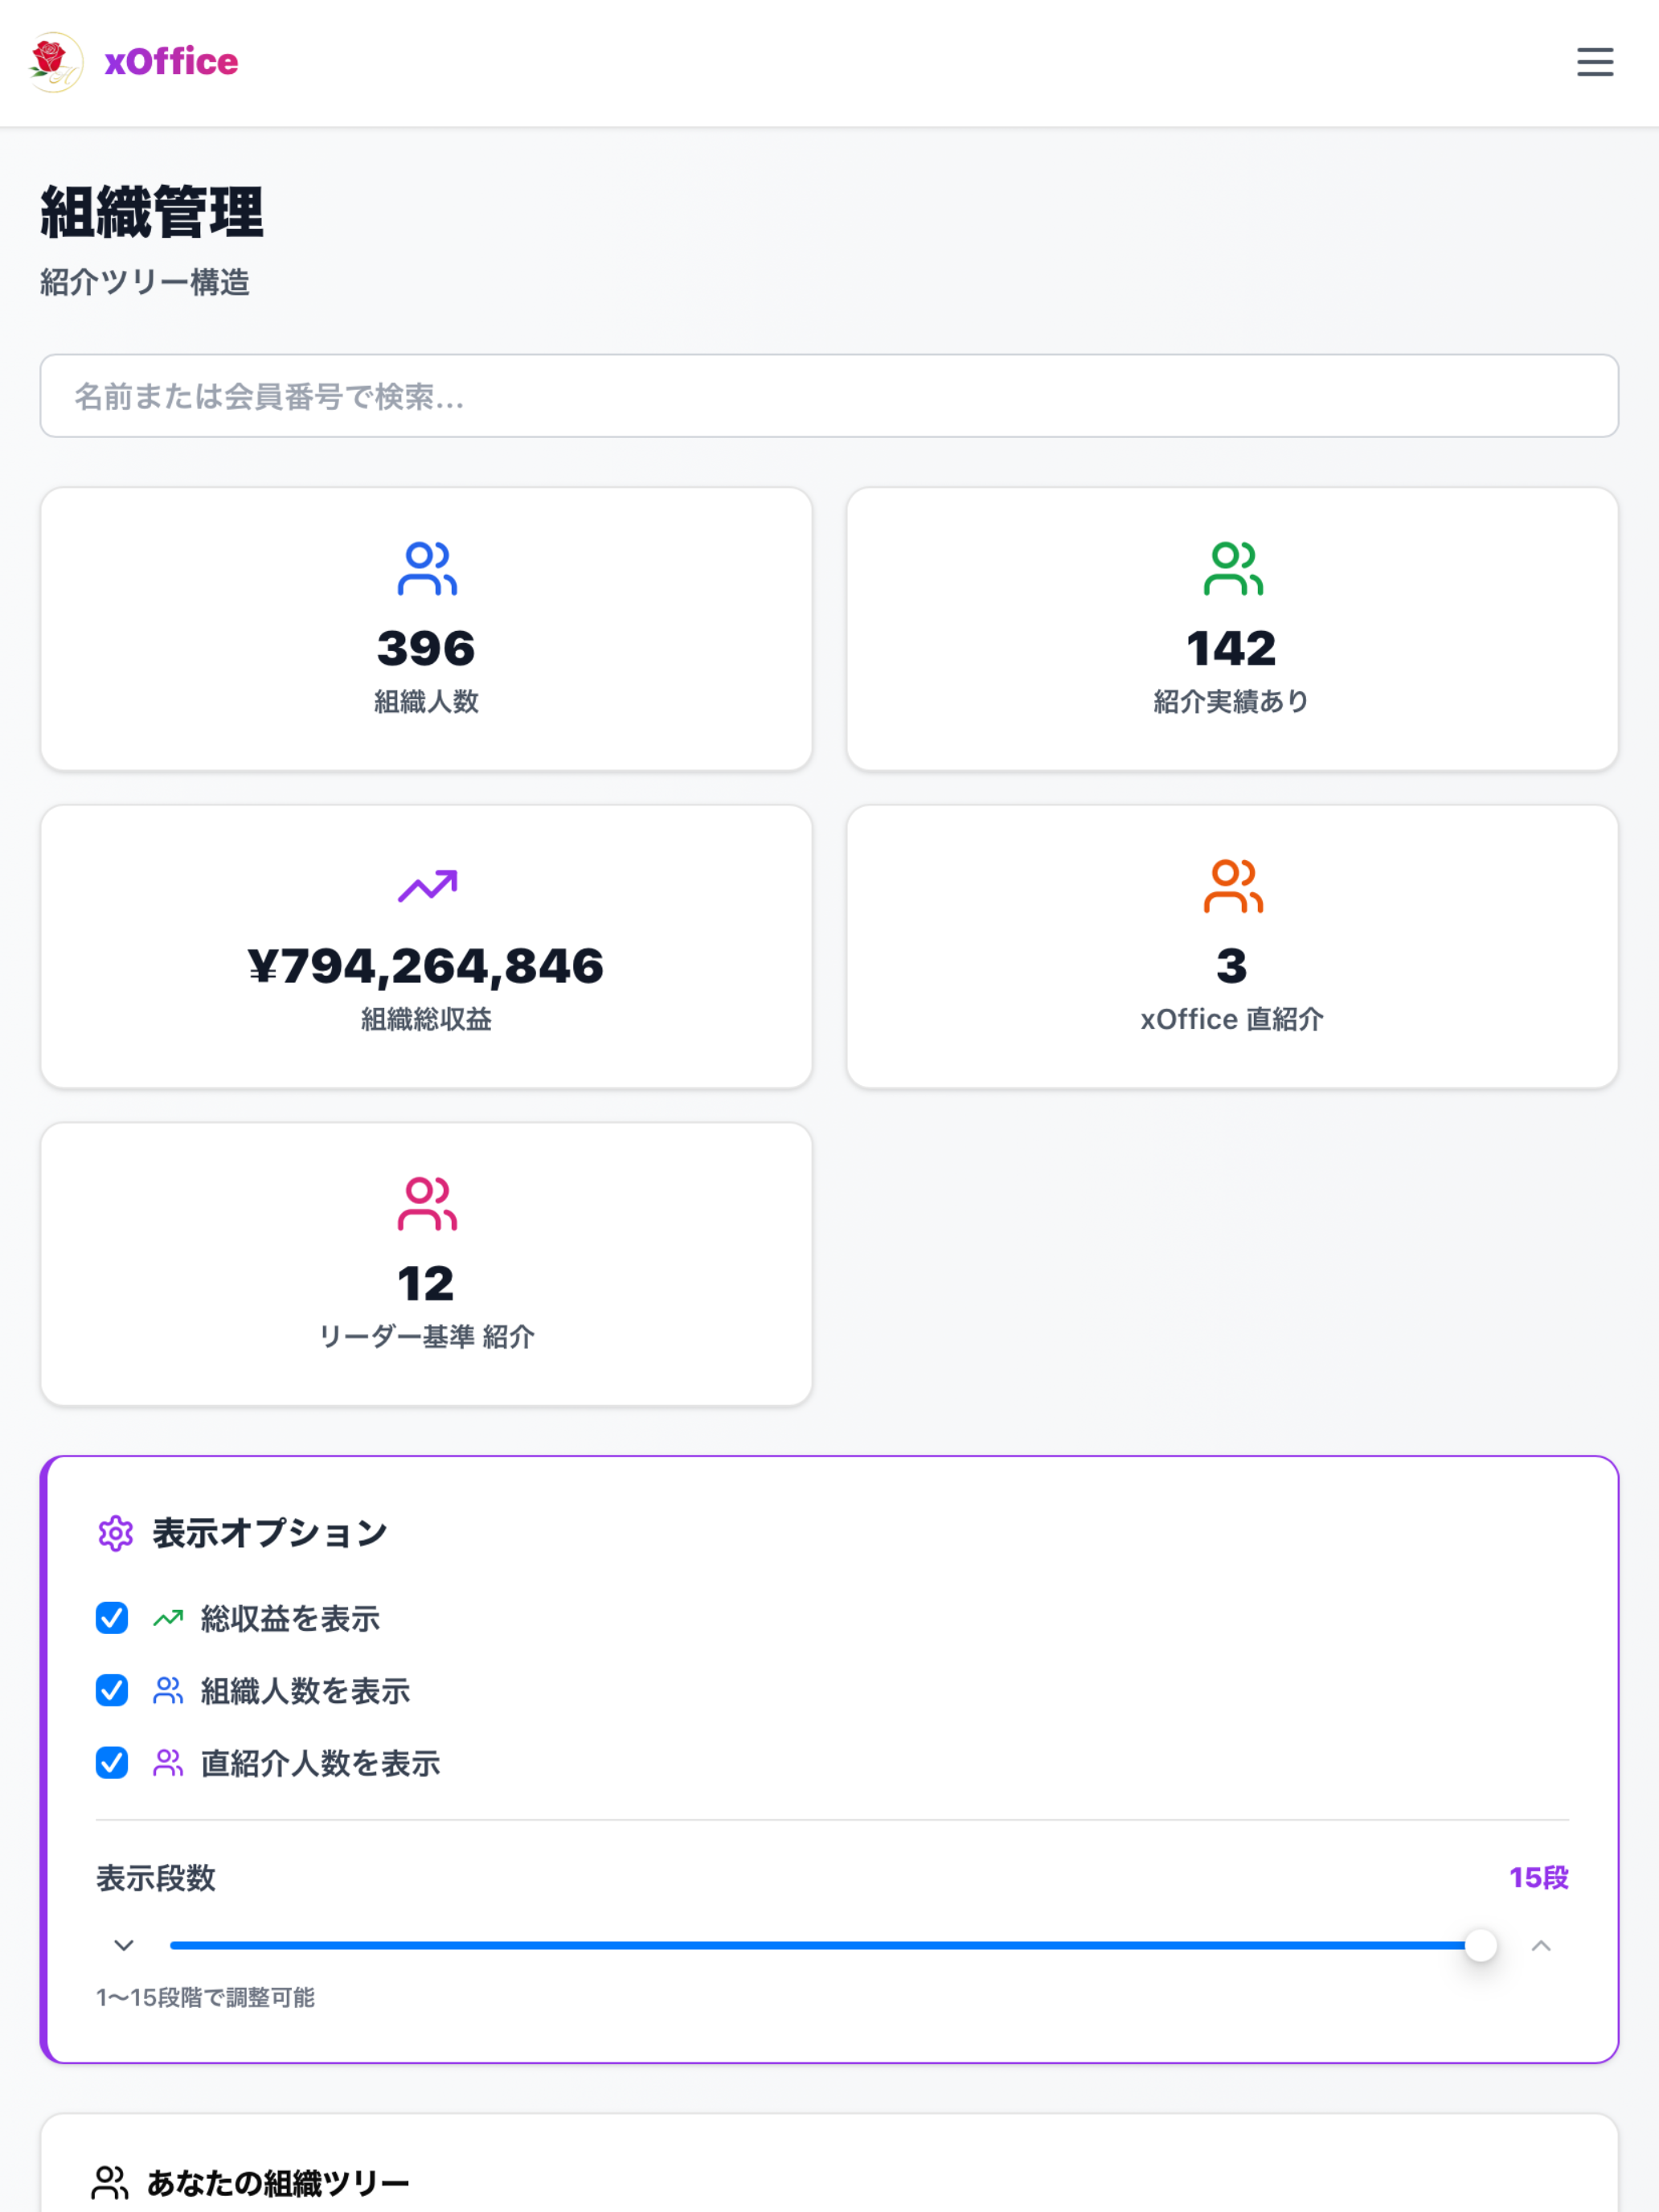Open the hamburger menu

pos(1594,62)
